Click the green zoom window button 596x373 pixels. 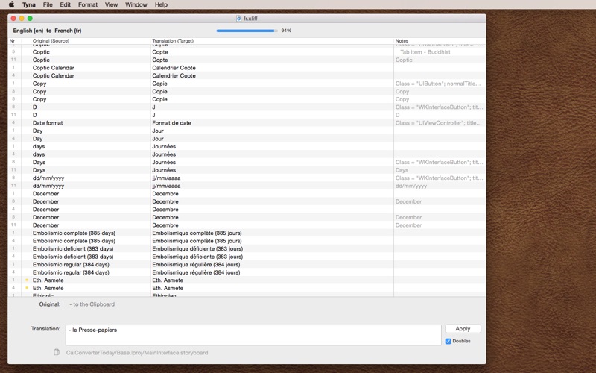tap(30, 19)
